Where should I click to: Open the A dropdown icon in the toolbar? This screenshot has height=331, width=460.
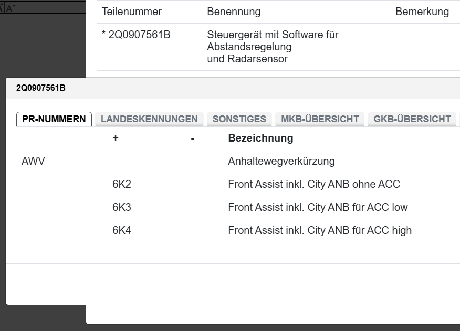(x=9, y=7)
